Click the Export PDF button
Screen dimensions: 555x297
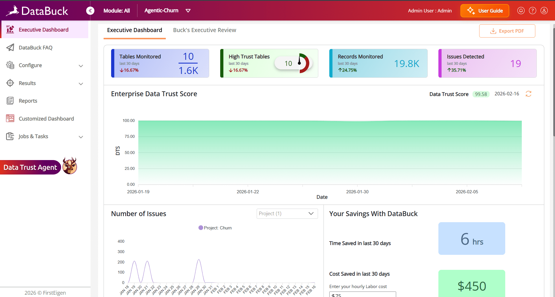pyautogui.click(x=507, y=31)
